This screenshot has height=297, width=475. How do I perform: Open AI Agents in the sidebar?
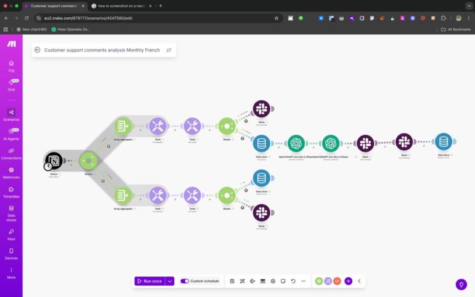click(11, 135)
